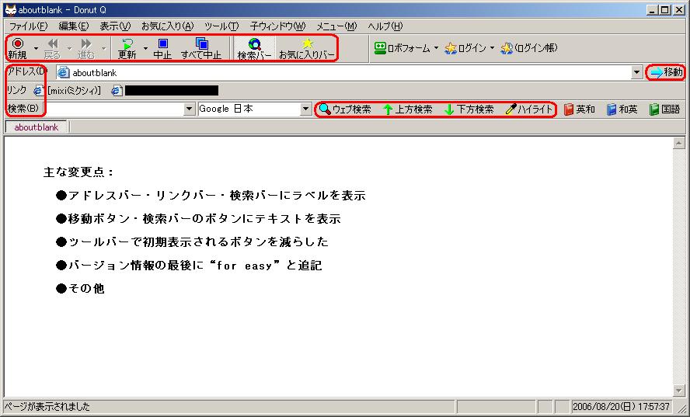Screen dimensions: 690x417
Task: Click the 英和 dictionary icon
Action: [x=569, y=109]
